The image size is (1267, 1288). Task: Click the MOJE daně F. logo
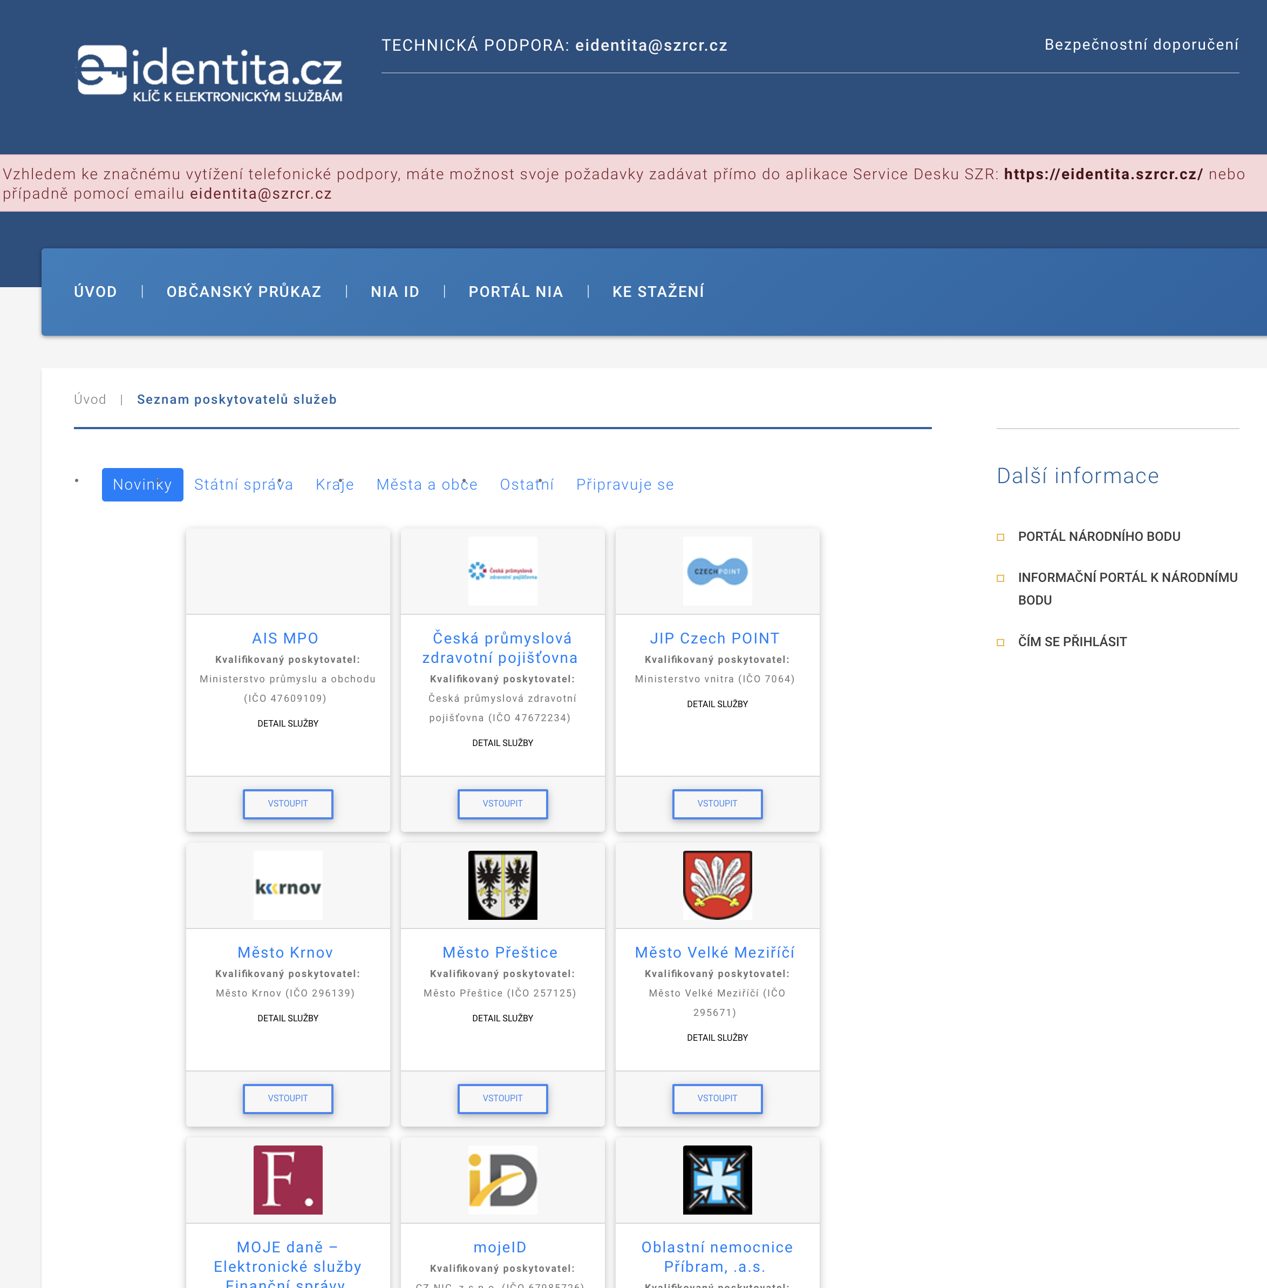click(x=288, y=1179)
